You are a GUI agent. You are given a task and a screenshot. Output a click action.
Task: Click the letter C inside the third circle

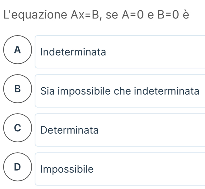(x=18, y=128)
